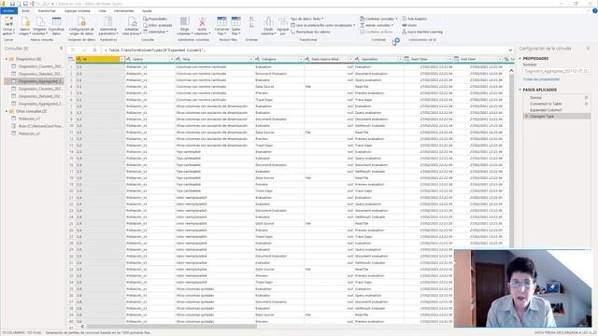This screenshot has width=598, height=336.
Task: Sort ascending with the A-Z icon
Action: (251, 19)
